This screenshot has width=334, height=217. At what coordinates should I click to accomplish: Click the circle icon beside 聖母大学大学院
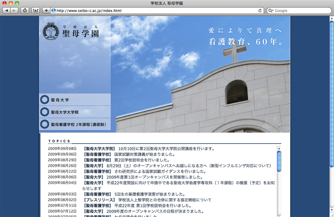45,112
